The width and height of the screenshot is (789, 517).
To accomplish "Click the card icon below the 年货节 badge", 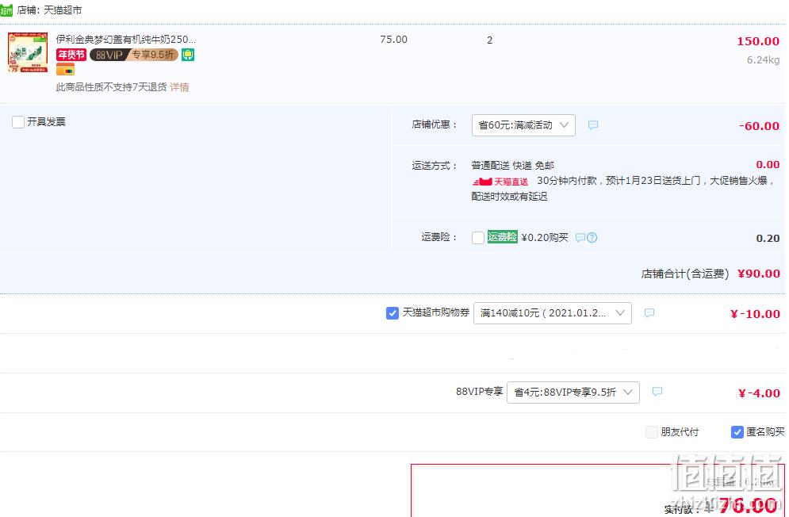I will (65, 70).
